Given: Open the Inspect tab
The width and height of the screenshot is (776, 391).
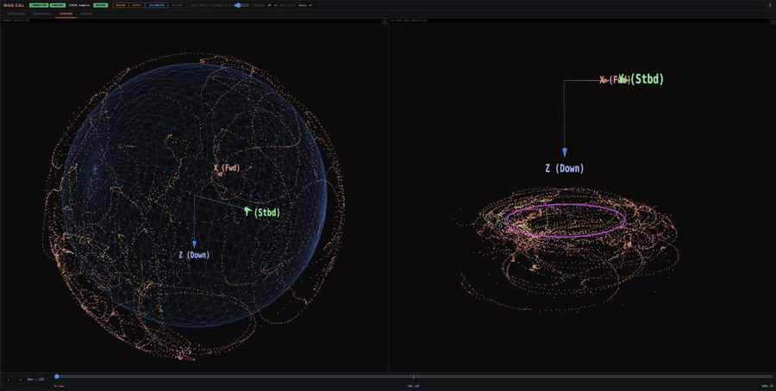Looking at the screenshot, I should pyautogui.click(x=86, y=13).
